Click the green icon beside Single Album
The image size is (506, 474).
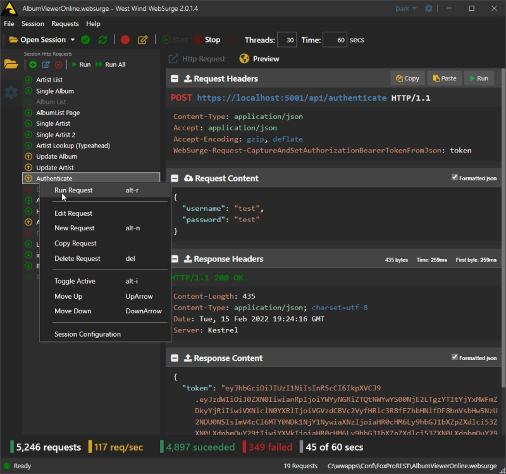pos(28,90)
